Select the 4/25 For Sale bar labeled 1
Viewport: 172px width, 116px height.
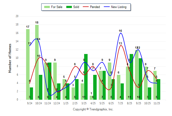92,98
